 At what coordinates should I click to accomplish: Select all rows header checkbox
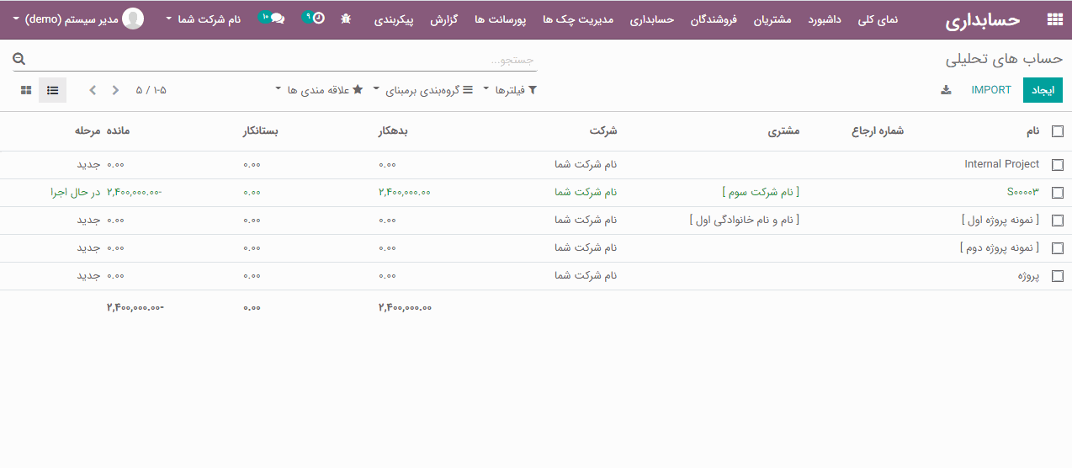coord(1058,131)
